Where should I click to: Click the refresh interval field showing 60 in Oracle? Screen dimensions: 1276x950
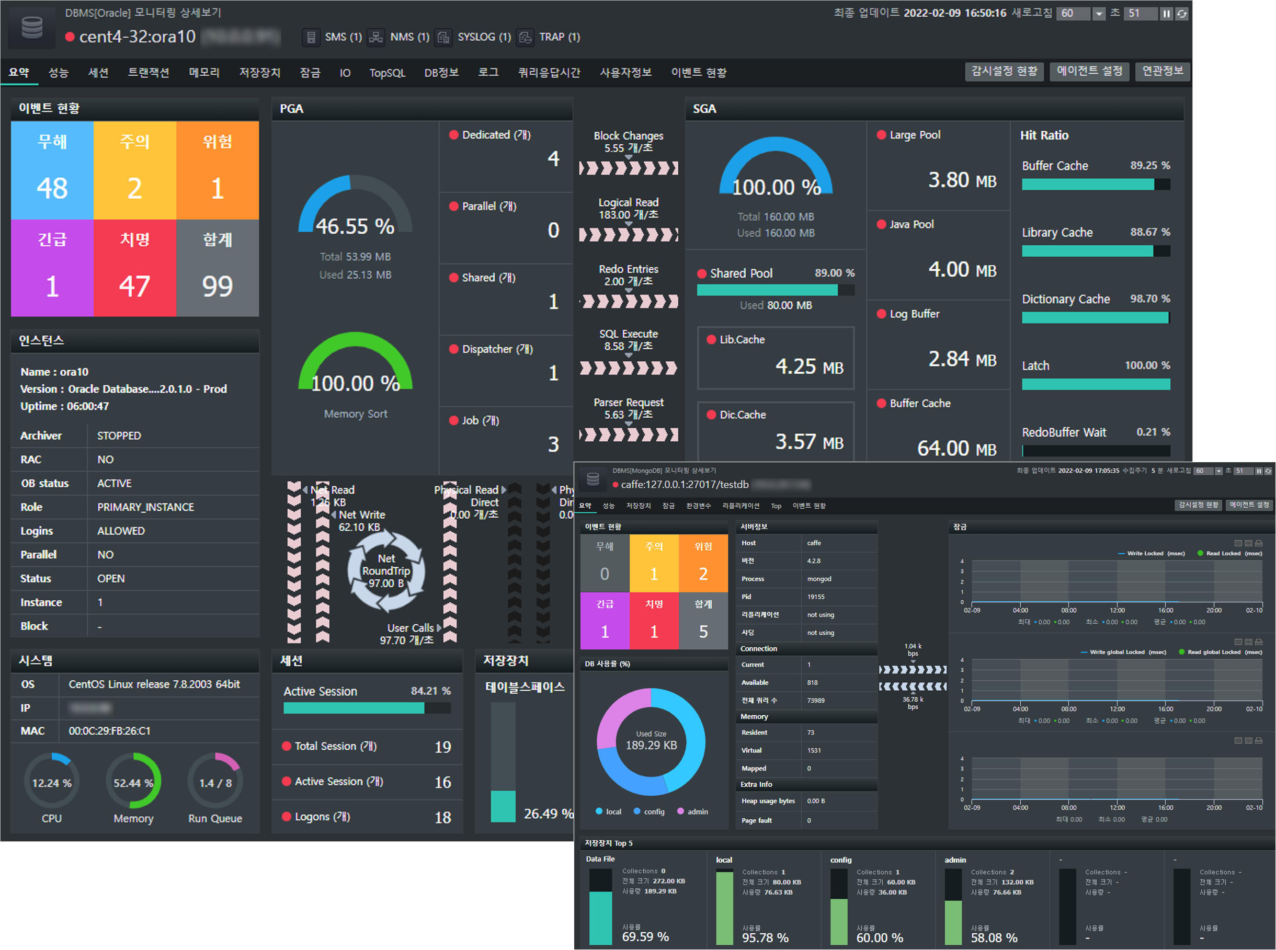(1074, 14)
